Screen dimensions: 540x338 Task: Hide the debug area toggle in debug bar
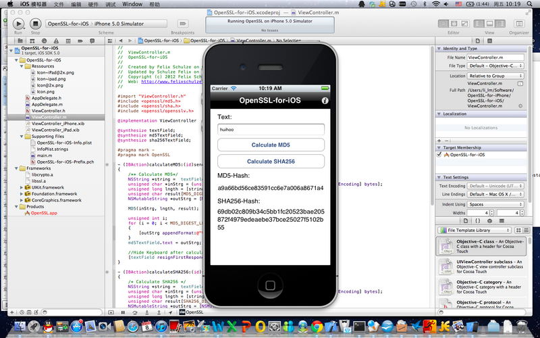[x=111, y=312]
